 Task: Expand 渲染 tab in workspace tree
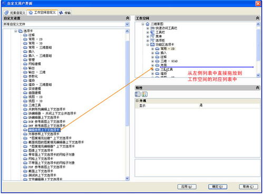click(x=153, y=73)
